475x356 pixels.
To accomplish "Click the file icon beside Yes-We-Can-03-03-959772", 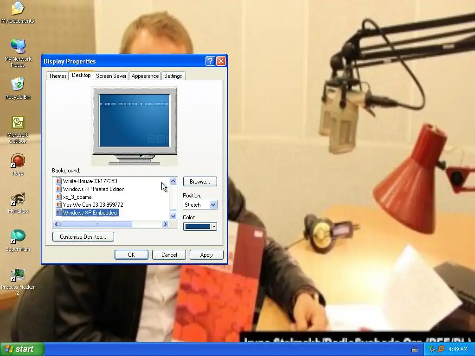I will pos(59,204).
